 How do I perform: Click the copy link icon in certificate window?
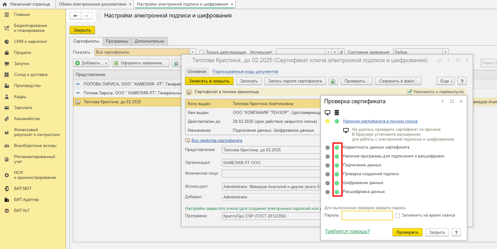click(x=439, y=61)
